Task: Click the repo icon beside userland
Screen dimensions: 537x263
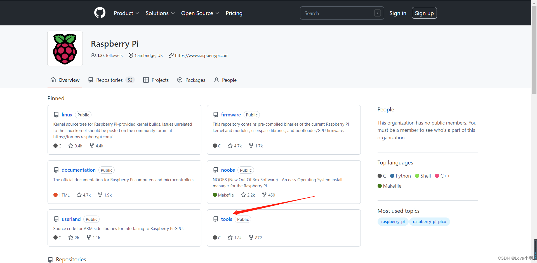Action: [x=56, y=219]
